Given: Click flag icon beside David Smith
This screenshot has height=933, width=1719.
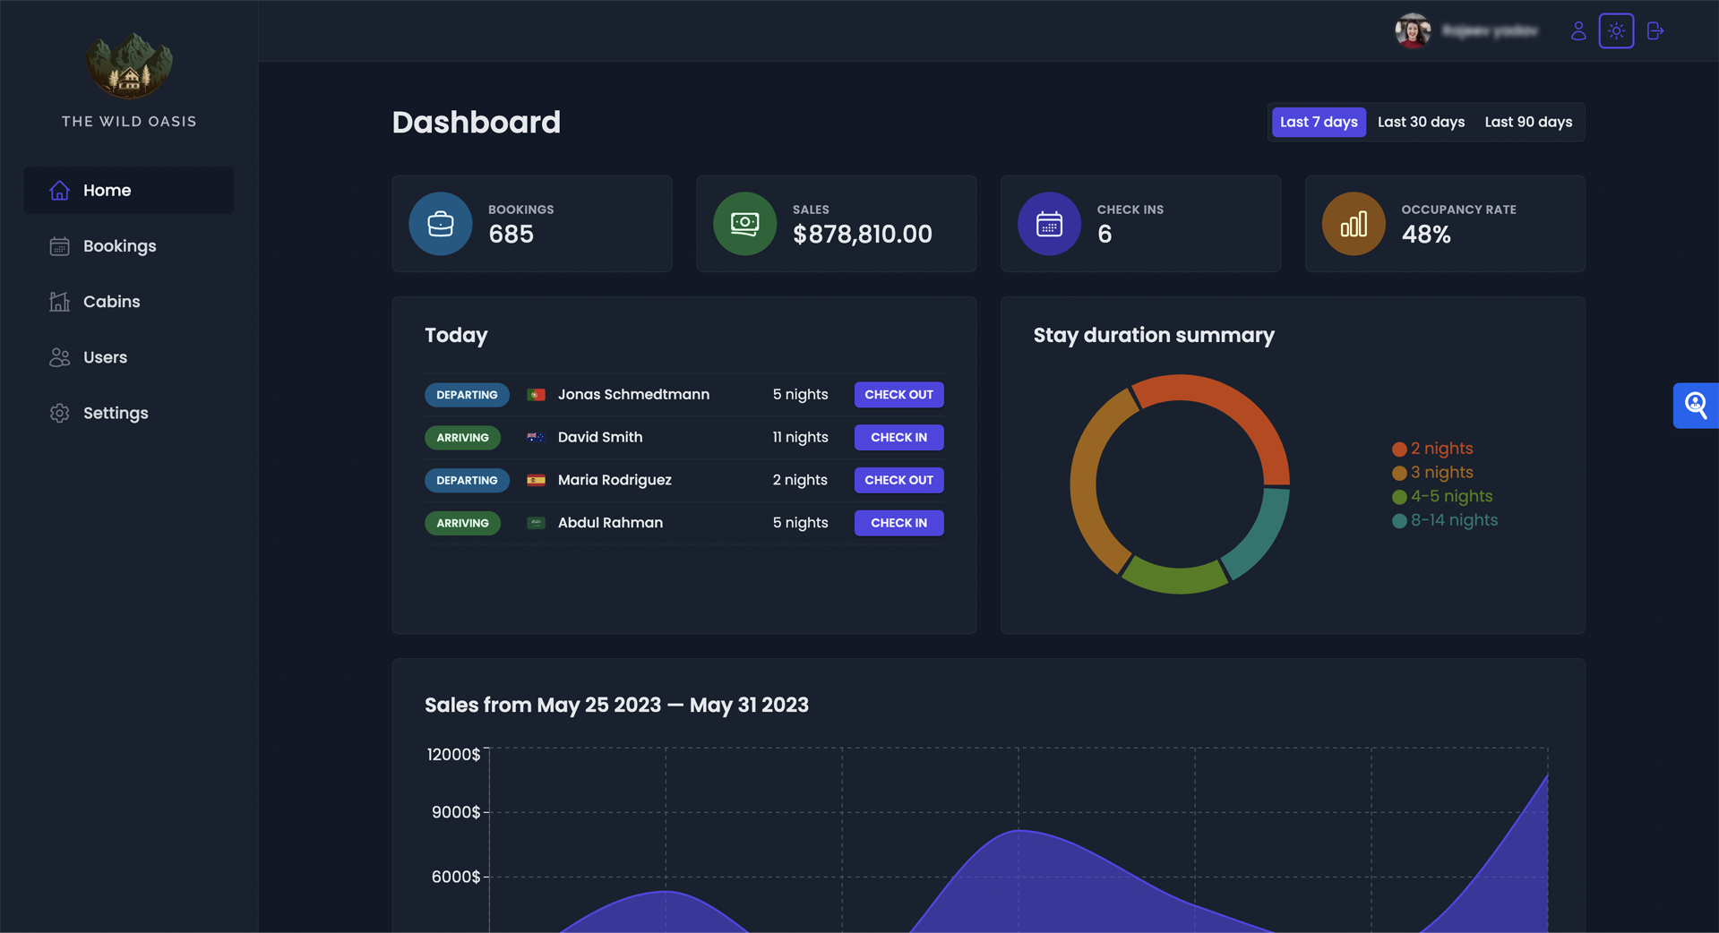Looking at the screenshot, I should [x=536, y=438].
